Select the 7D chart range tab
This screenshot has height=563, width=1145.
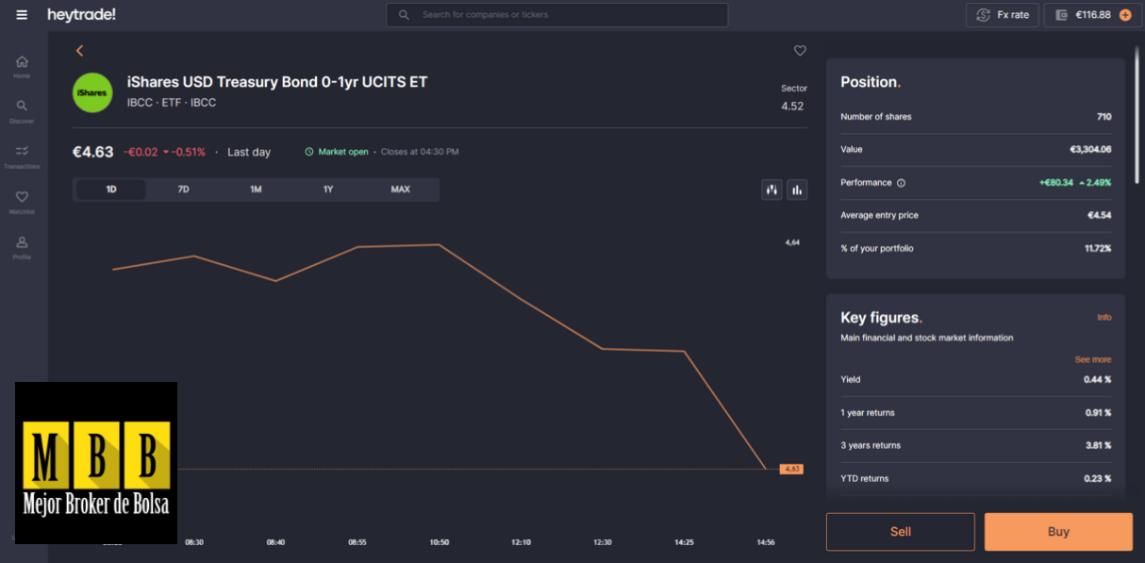coord(183,190)
